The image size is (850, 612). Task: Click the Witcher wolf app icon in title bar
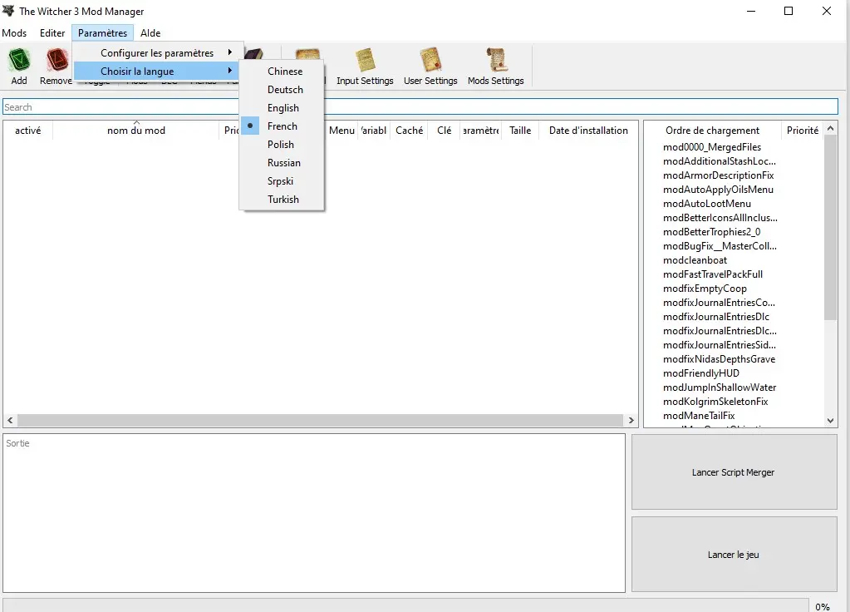[8, 11]
